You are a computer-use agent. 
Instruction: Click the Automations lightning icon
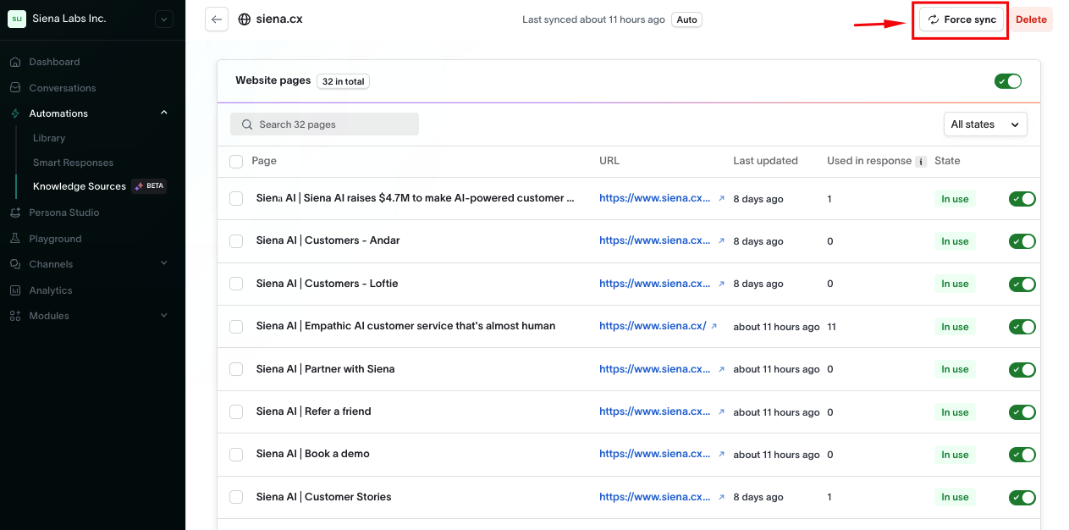(15, 113)
